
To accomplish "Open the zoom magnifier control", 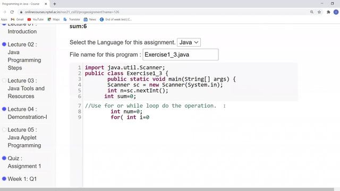I will click(312, 12).
